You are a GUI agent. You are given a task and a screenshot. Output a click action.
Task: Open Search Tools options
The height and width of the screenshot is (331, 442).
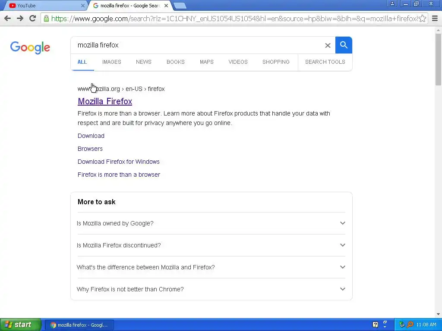point(325,62)
